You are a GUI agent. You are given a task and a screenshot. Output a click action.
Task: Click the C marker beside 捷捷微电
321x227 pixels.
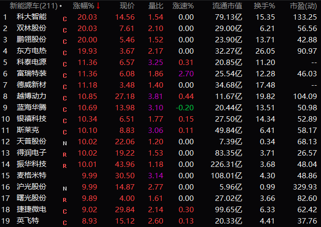[65, 211]
